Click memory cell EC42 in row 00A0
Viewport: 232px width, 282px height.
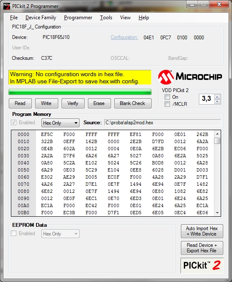click(x=91, y=205)
